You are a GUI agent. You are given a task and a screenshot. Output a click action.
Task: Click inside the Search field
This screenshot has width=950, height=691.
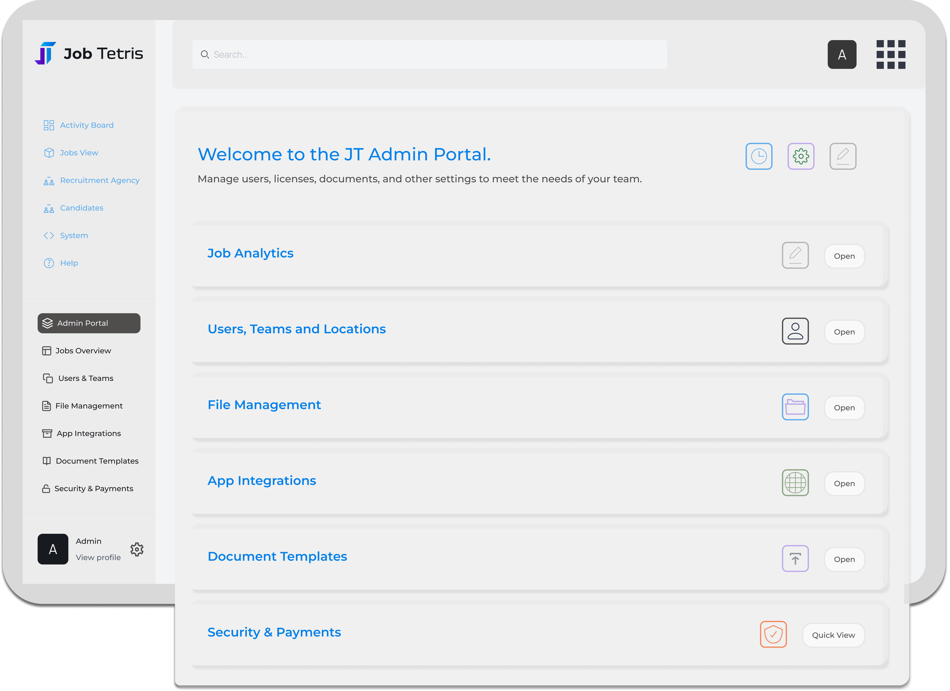[x=429, y=54]
